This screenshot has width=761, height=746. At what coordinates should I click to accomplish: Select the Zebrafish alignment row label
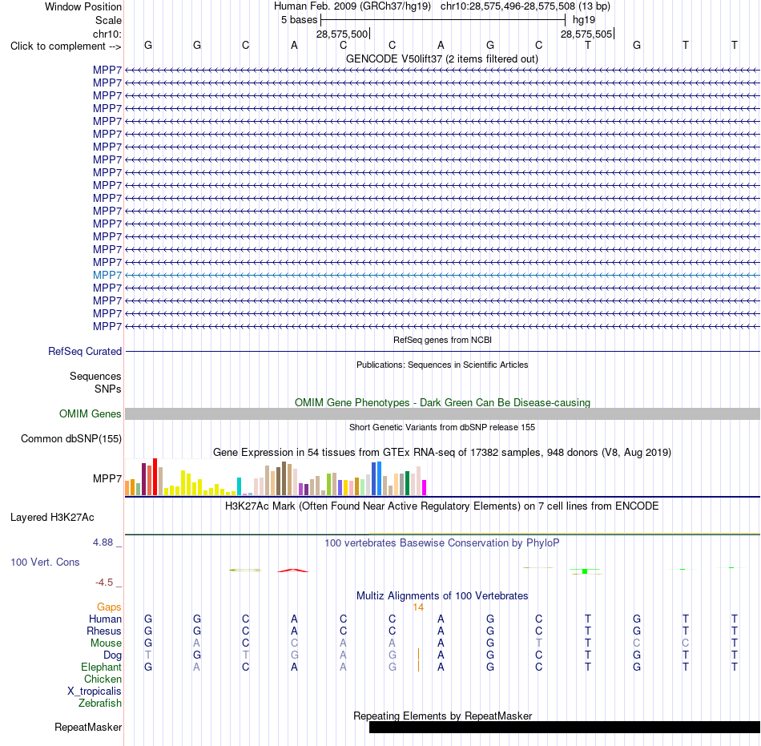100,703
